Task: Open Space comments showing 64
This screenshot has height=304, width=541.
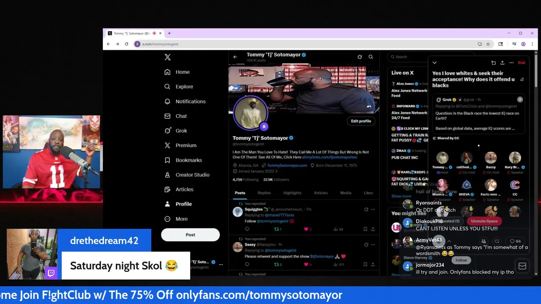Action: pyautogui.click(x=515, y=242)
